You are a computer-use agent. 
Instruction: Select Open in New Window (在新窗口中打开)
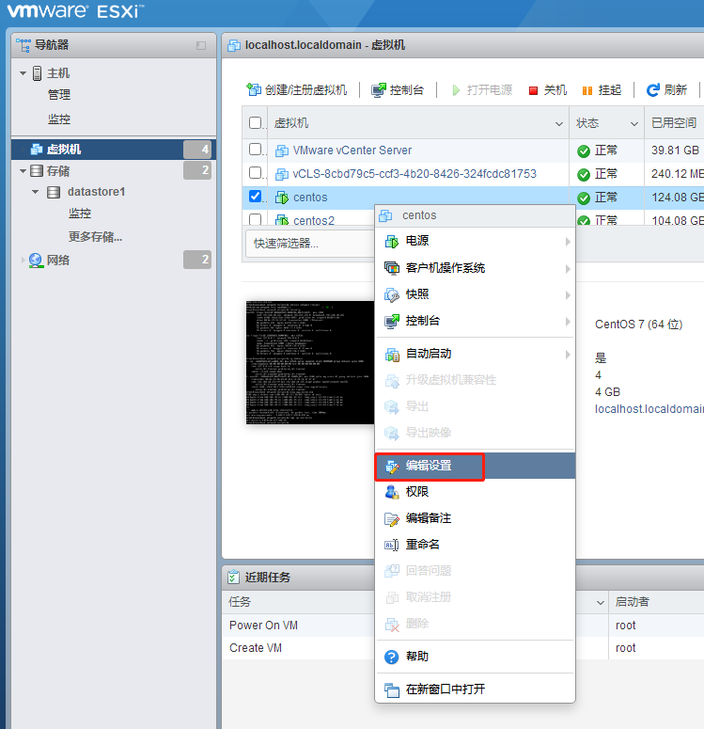point(475,689)
